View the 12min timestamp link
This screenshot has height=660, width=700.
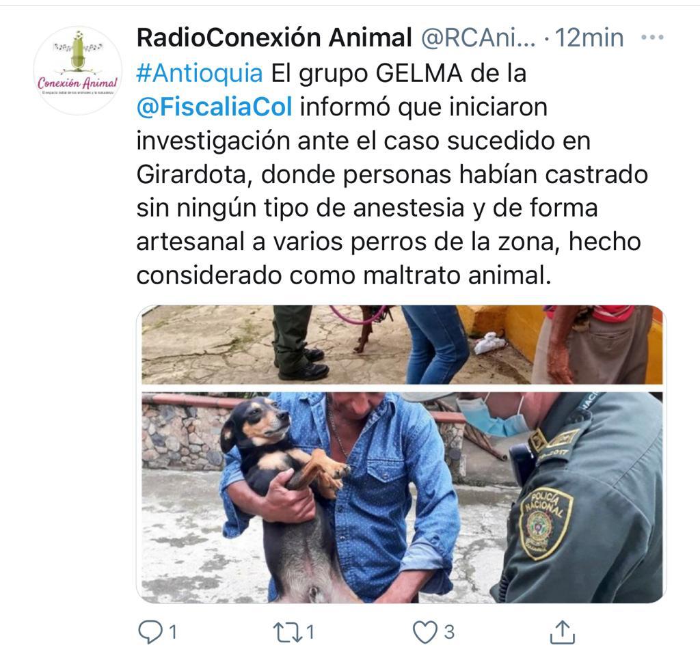tap(589, 38)
